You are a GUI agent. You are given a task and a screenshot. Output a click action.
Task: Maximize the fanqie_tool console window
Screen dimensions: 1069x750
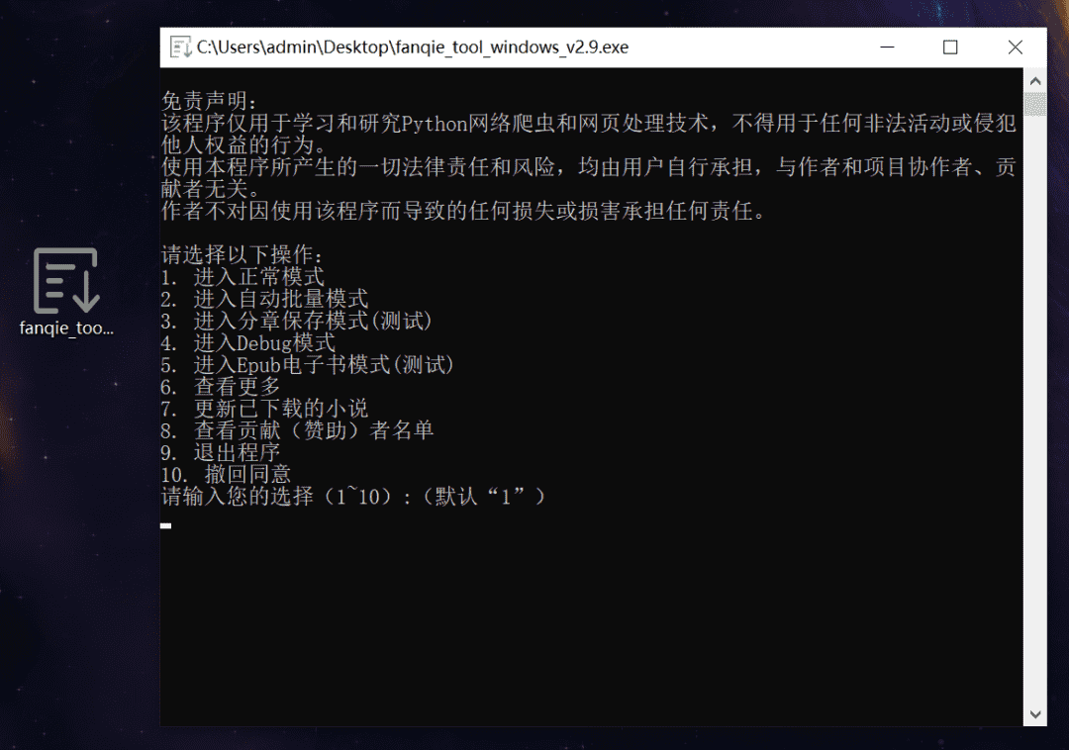pyautogui.click(x=950, y=47)
